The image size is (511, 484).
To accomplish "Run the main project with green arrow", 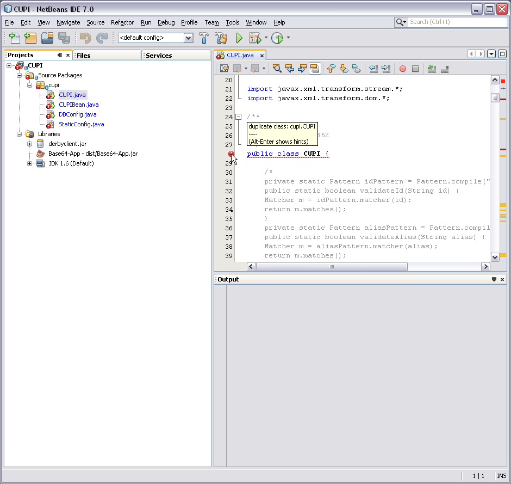I will (x=239, y=38).
